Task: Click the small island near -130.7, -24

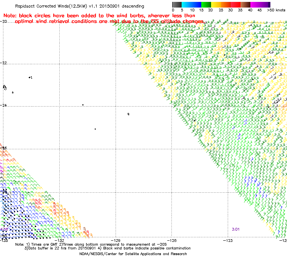Action: tap(83, 105)
